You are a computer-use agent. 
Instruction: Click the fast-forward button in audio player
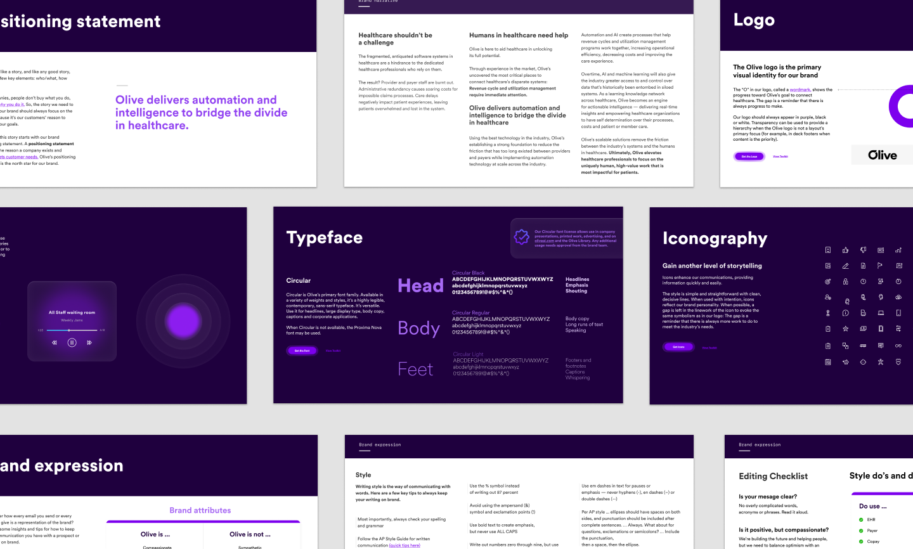[89, 342]
